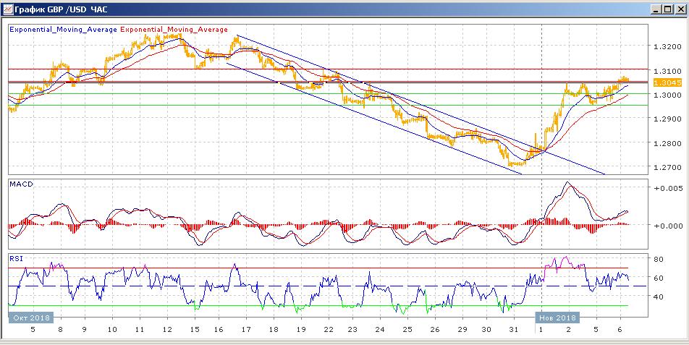Click the 'Ноя 2018' month marker
Image resolution: width=689 pixels, height=345 pixels.
[557, 318]
